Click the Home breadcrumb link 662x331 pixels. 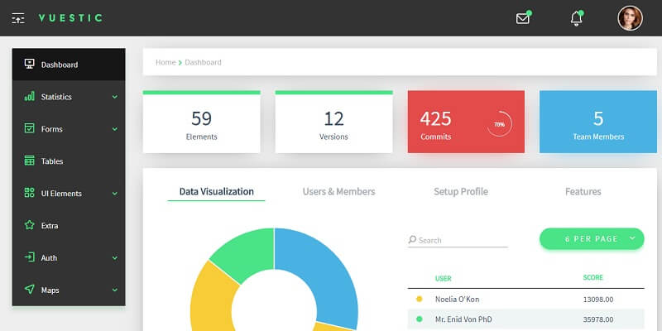[x=165, y=62]
